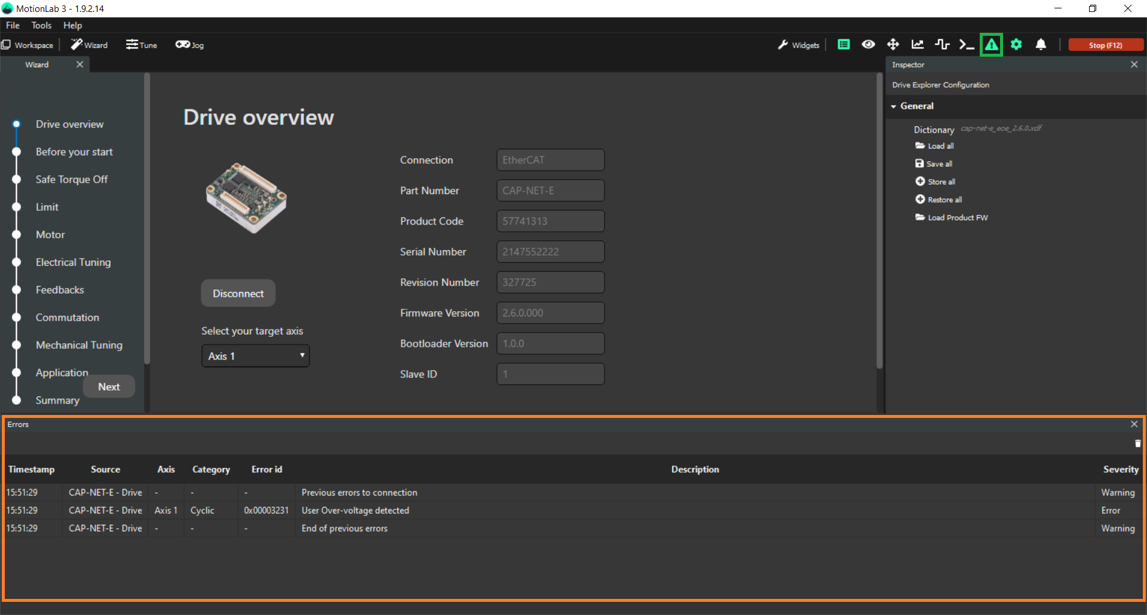This screenshot has width=1147, height=615.
Task: Go to Before your start step
Action: pyautogui.click(x=74, y=152)
